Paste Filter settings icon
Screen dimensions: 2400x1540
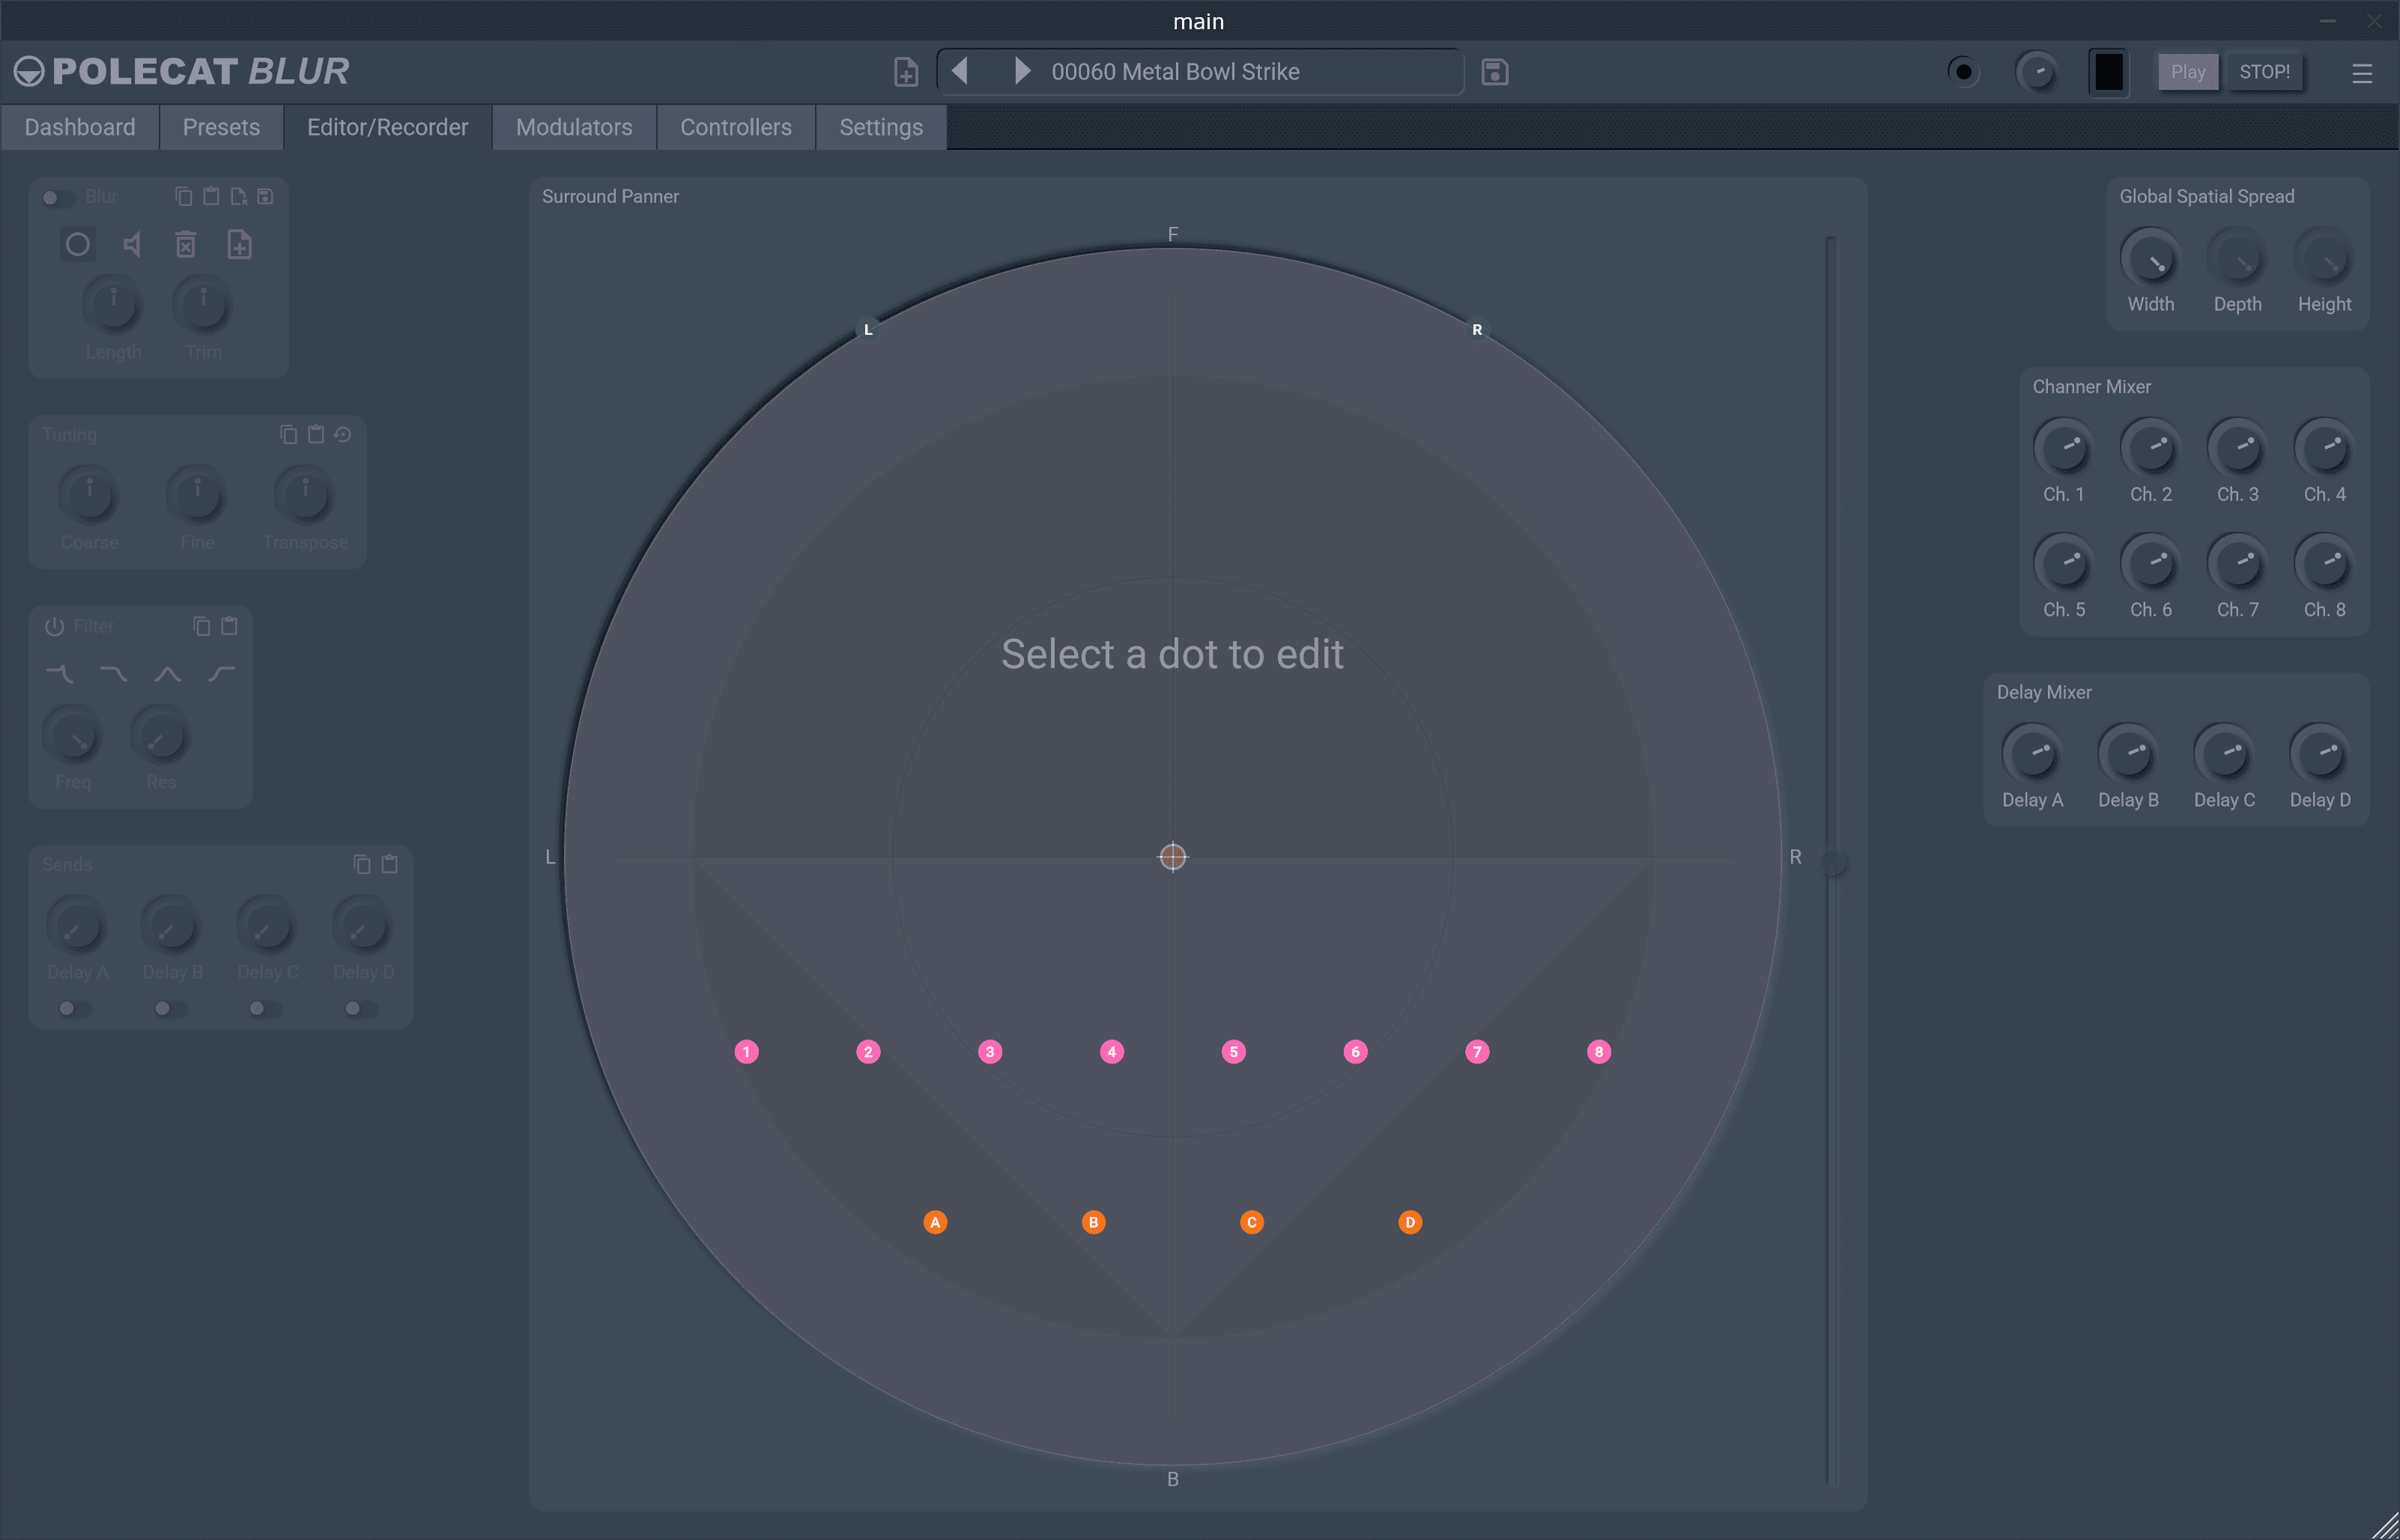229,626
